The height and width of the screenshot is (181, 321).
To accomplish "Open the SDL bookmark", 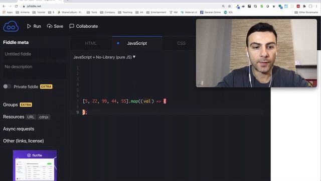I will point(229,12).
